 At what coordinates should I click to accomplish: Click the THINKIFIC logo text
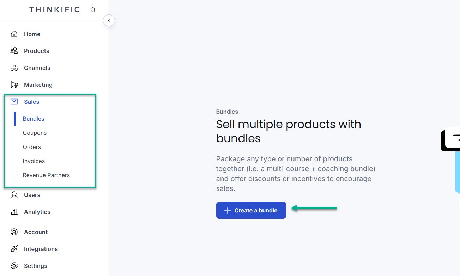click(x=55, y=10)
